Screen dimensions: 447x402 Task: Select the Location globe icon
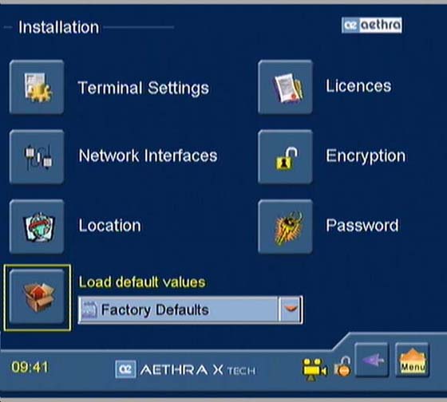[37, 227]
